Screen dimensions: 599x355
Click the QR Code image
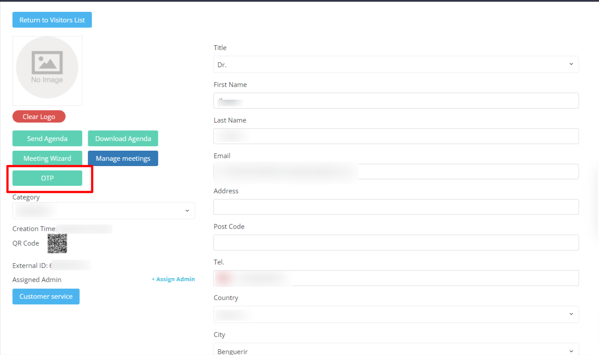57,243
